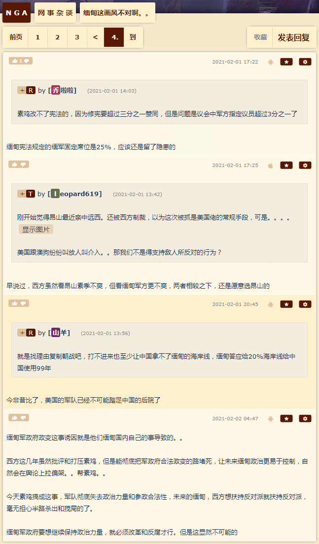The height and width of the screenshot is (544, 319).
Task: Click the Apple device icon on the 17:25 post
Action: (271, 165)
